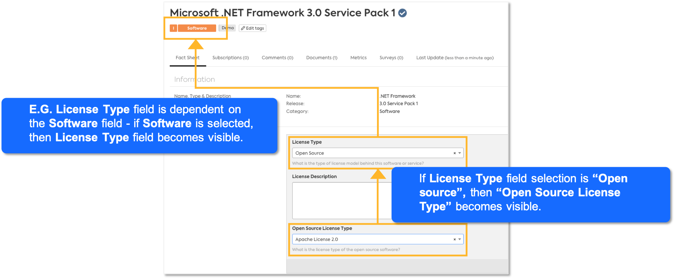Click the page title Microsoft .NET Framework
This screenshot has width=674, height=278.
pos(283,13)
